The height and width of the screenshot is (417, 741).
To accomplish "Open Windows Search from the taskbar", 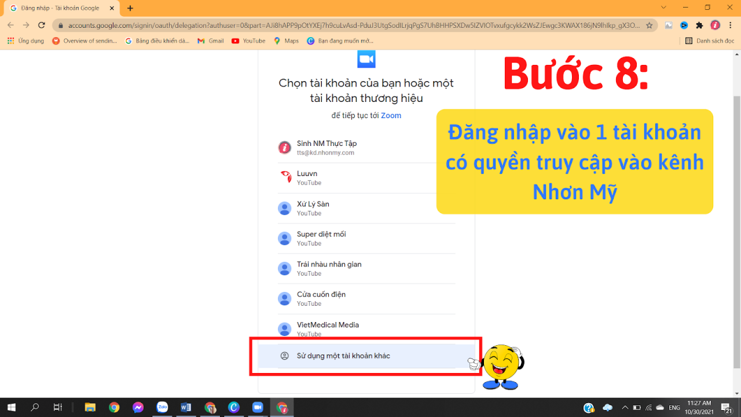I will click(x=35, y=407).
